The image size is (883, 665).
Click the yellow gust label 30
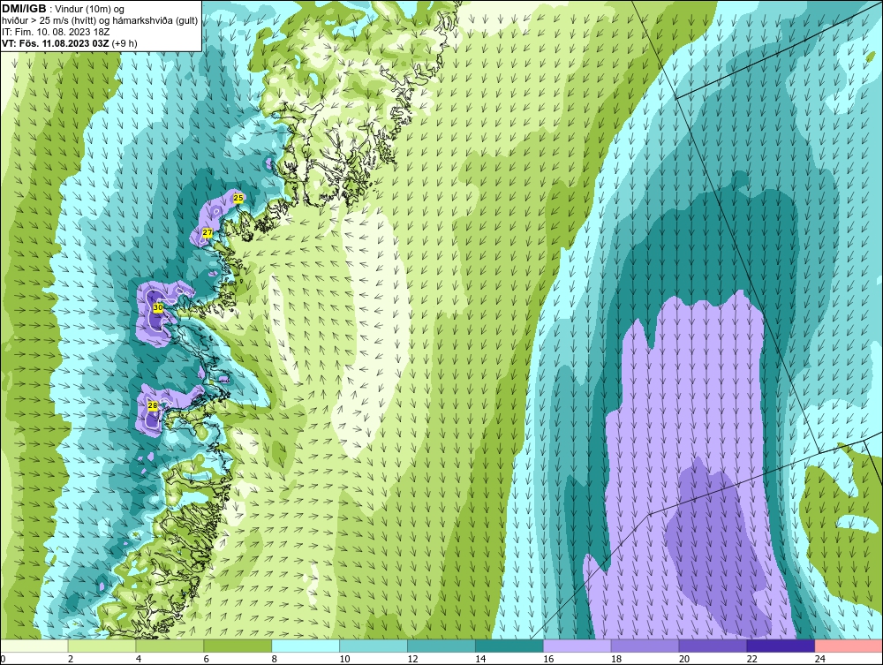pyautogui.click(x=158, y=307)
